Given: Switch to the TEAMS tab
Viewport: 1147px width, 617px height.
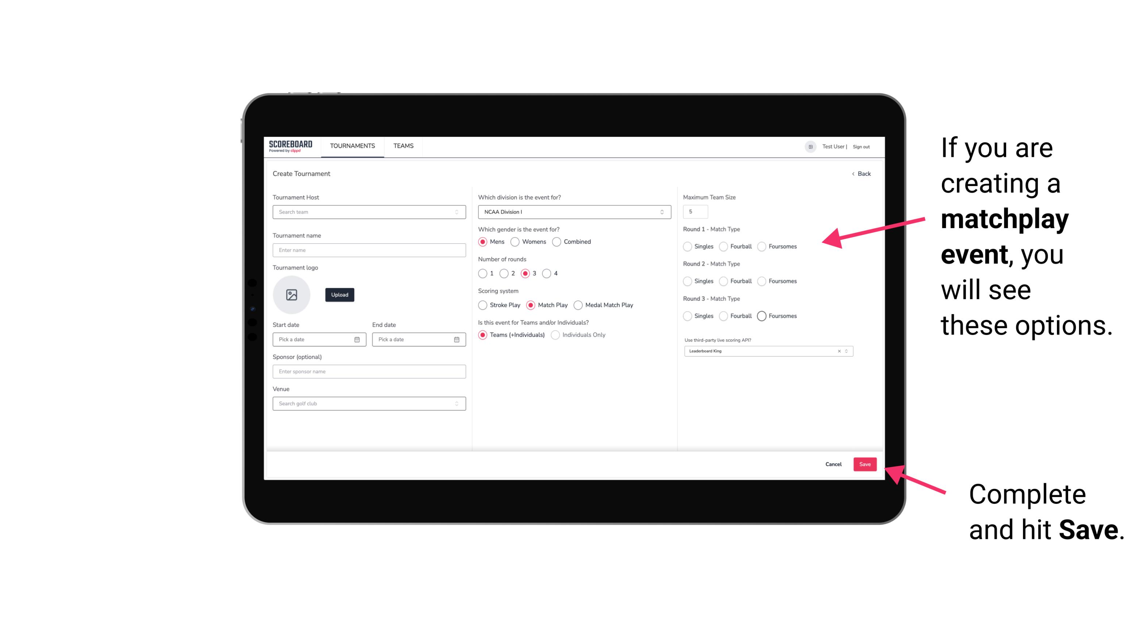Looking at the screenshot, I should point(403,146).
